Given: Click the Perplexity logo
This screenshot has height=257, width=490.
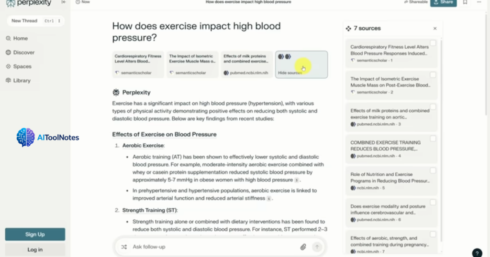Looking at the screenshot, I should tap(29, 3).
